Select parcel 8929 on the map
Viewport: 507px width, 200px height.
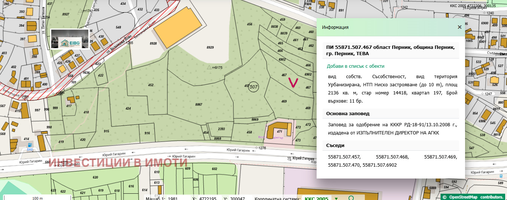coord(210,47)
